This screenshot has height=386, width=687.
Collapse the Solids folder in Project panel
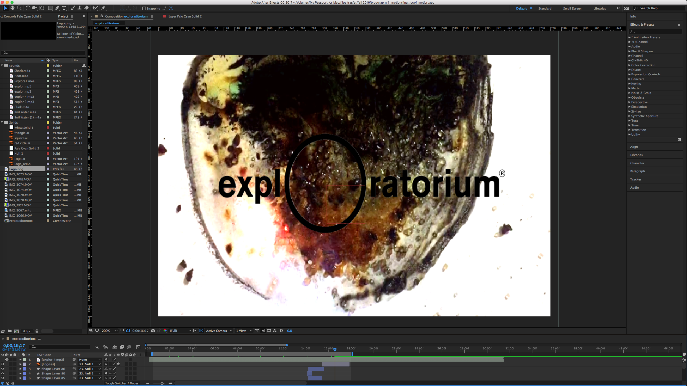pos(2,122)
